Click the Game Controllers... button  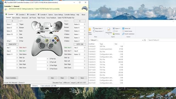click(12, 78)
